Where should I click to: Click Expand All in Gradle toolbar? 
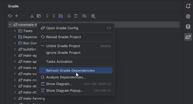click(47, 16)
